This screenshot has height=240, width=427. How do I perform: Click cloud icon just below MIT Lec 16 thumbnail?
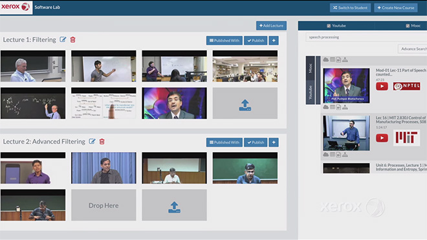click(x=325, y=155)
